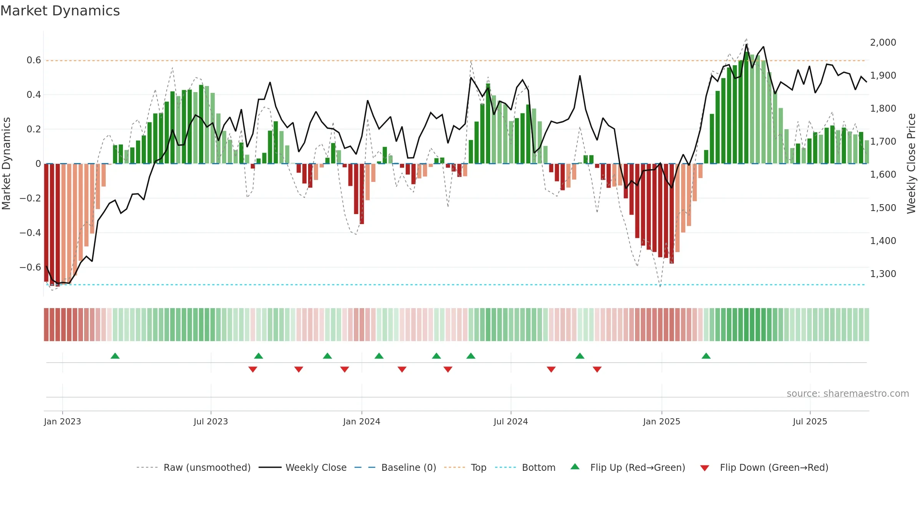The height and width of the screenshot is (518, 922).
Task: Click the 0.6 Market Dynamics tick label
Action: 34,60
